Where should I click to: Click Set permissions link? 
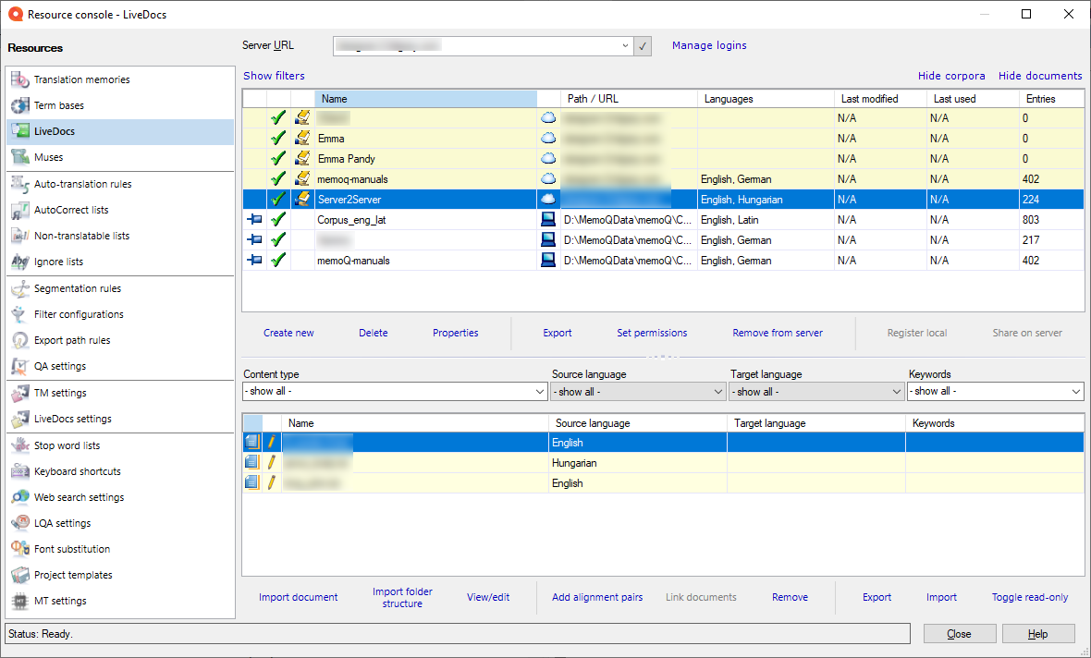click(x=652, y=334)
